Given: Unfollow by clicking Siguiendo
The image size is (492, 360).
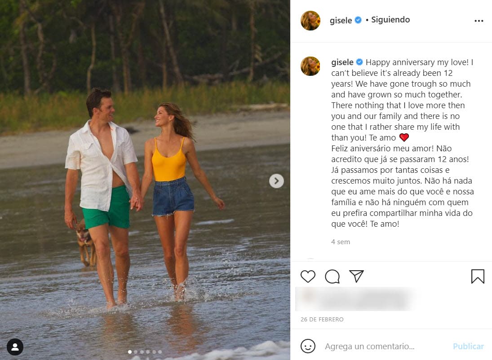Looking at the screenshot, I should (x=390, y=20).
